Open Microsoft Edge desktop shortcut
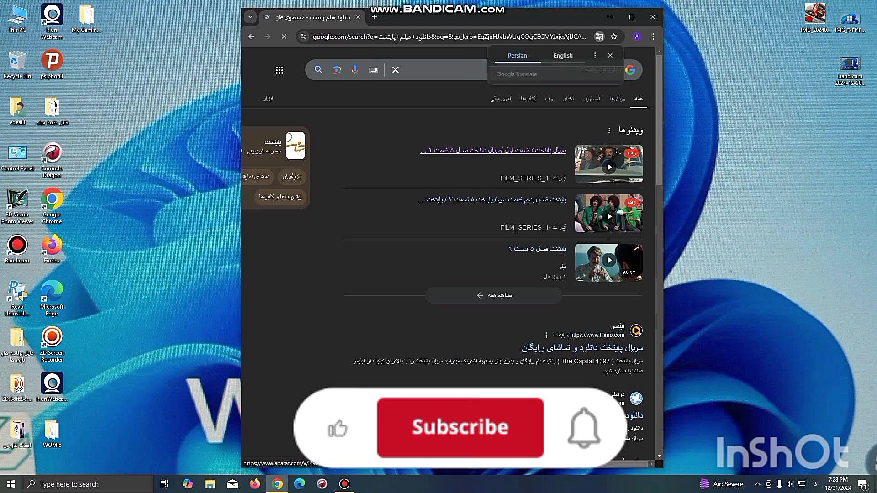 click(x=52, y=298)
